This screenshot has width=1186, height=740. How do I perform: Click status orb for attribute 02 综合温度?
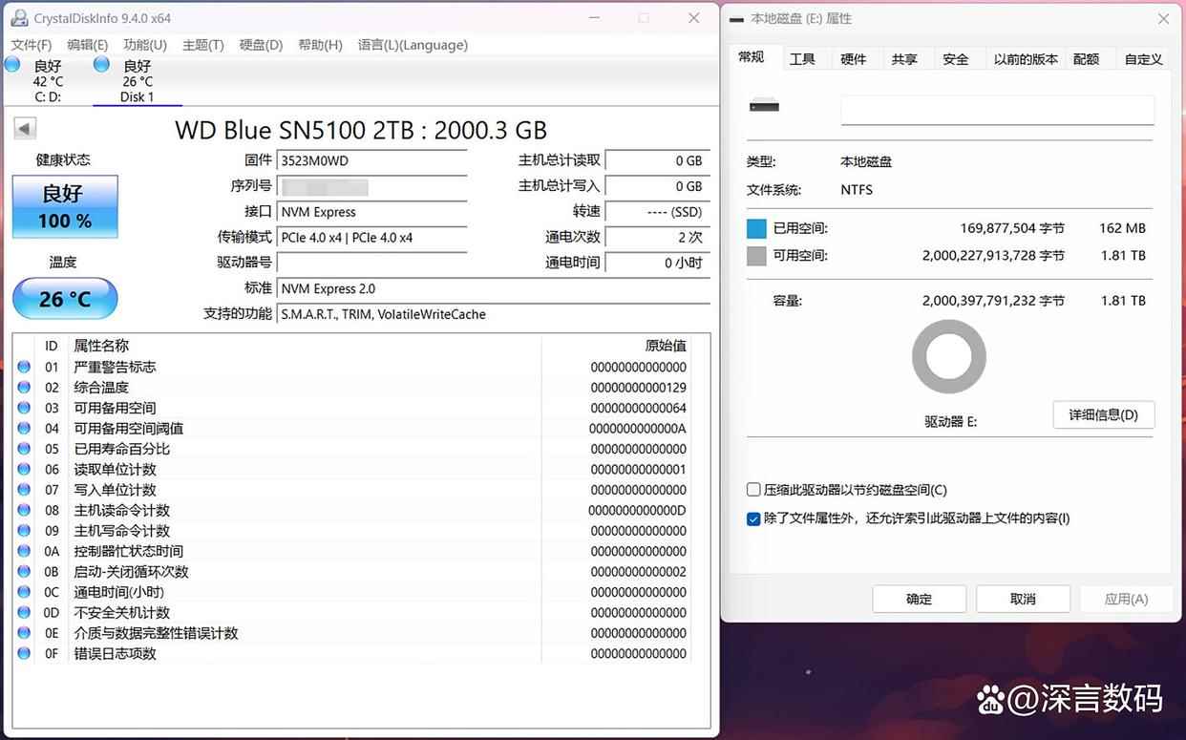(24, 388)
